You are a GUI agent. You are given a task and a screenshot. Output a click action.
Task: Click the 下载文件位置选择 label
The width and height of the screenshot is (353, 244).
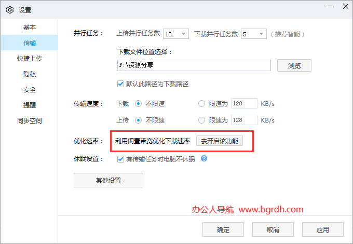click(x=145, y=52)
